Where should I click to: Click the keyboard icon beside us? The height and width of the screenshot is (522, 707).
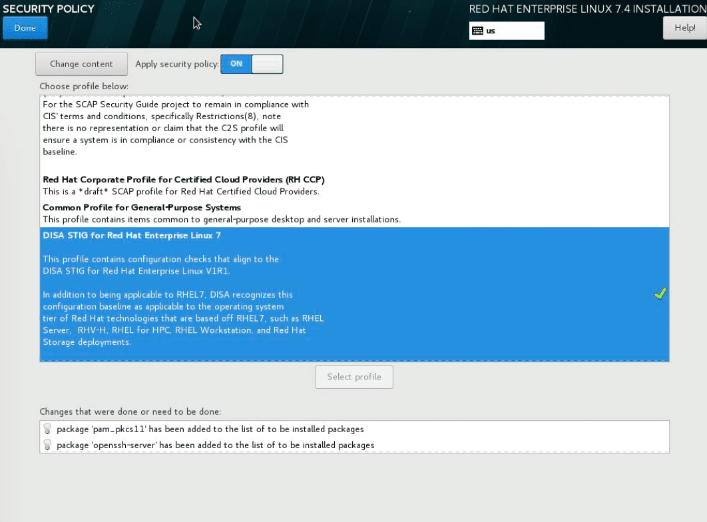477,31
